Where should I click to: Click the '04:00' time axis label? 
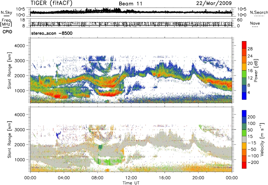[x=64, y=178]
